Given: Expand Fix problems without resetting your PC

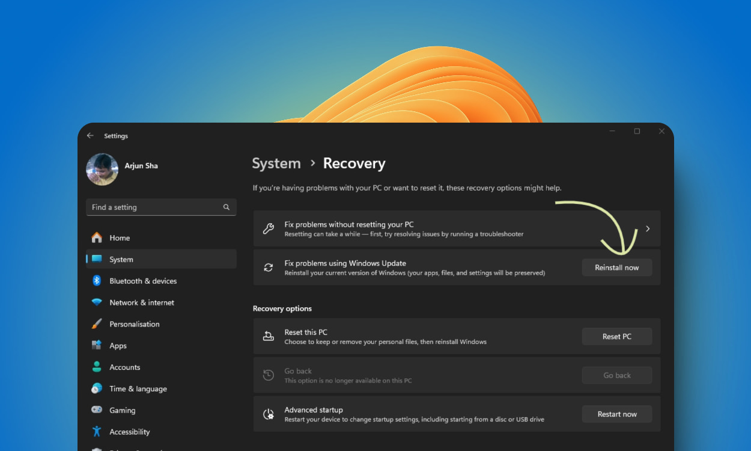Looking at the screenshot, I should tap(457, 229).
